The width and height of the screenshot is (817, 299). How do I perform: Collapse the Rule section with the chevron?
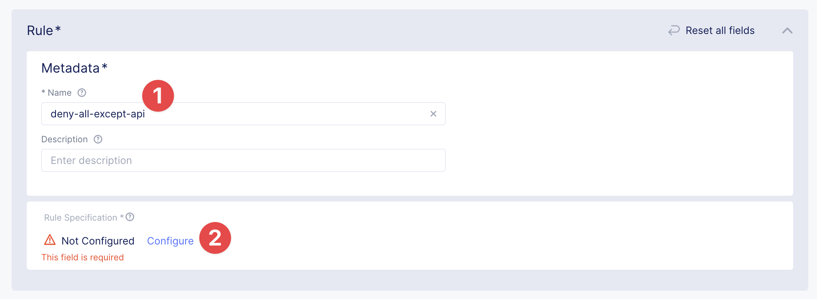pyautogui.click(x=787, y=31)
